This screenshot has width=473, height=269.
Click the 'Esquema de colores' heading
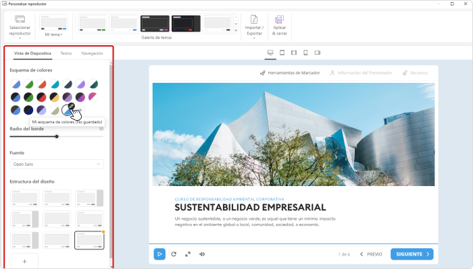click(31, 70)
